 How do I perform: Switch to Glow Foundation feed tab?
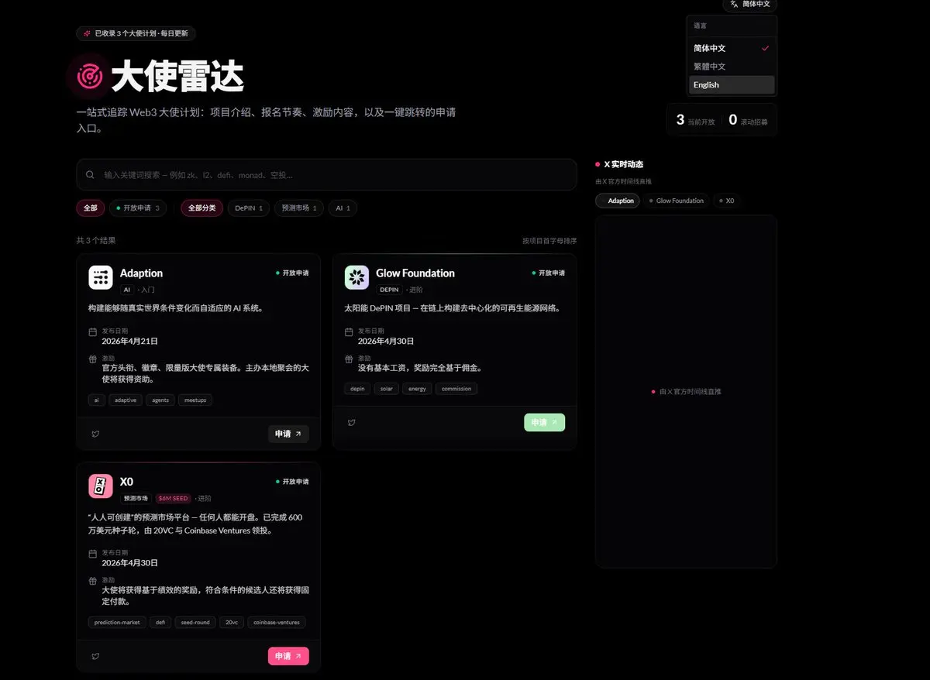(x=677, y=201)
